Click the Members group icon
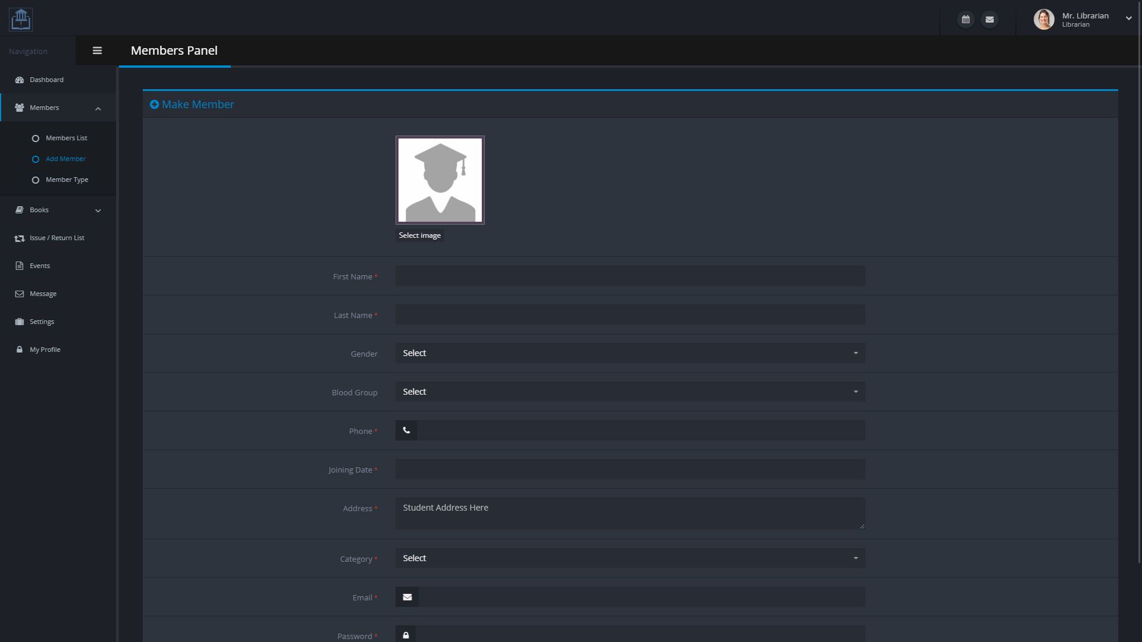This screenshot has height=642, width=1142. pyautogui.click(x=19, y=108)
